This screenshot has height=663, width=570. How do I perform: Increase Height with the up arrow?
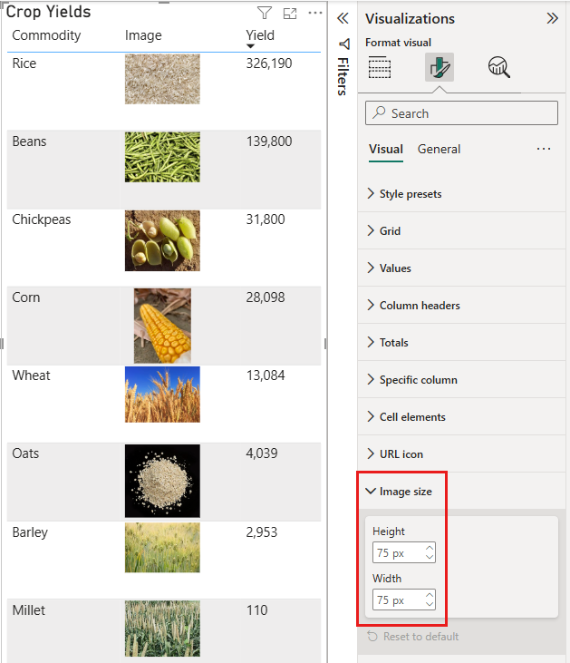pyautogui.click(x=430, y=548)
